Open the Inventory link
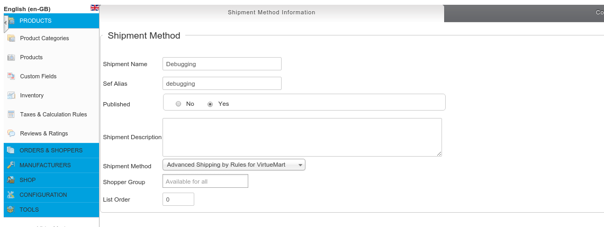This screenshot has width=604, height=227. pyautogui.click(x=32, y=95)
